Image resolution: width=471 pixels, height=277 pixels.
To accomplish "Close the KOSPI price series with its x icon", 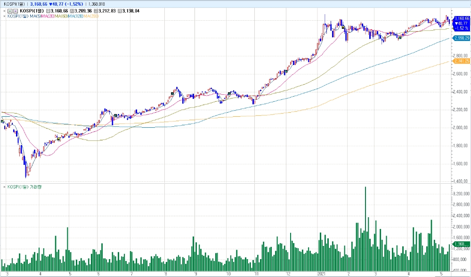I will pyautogui.click(x=5, y=11).
